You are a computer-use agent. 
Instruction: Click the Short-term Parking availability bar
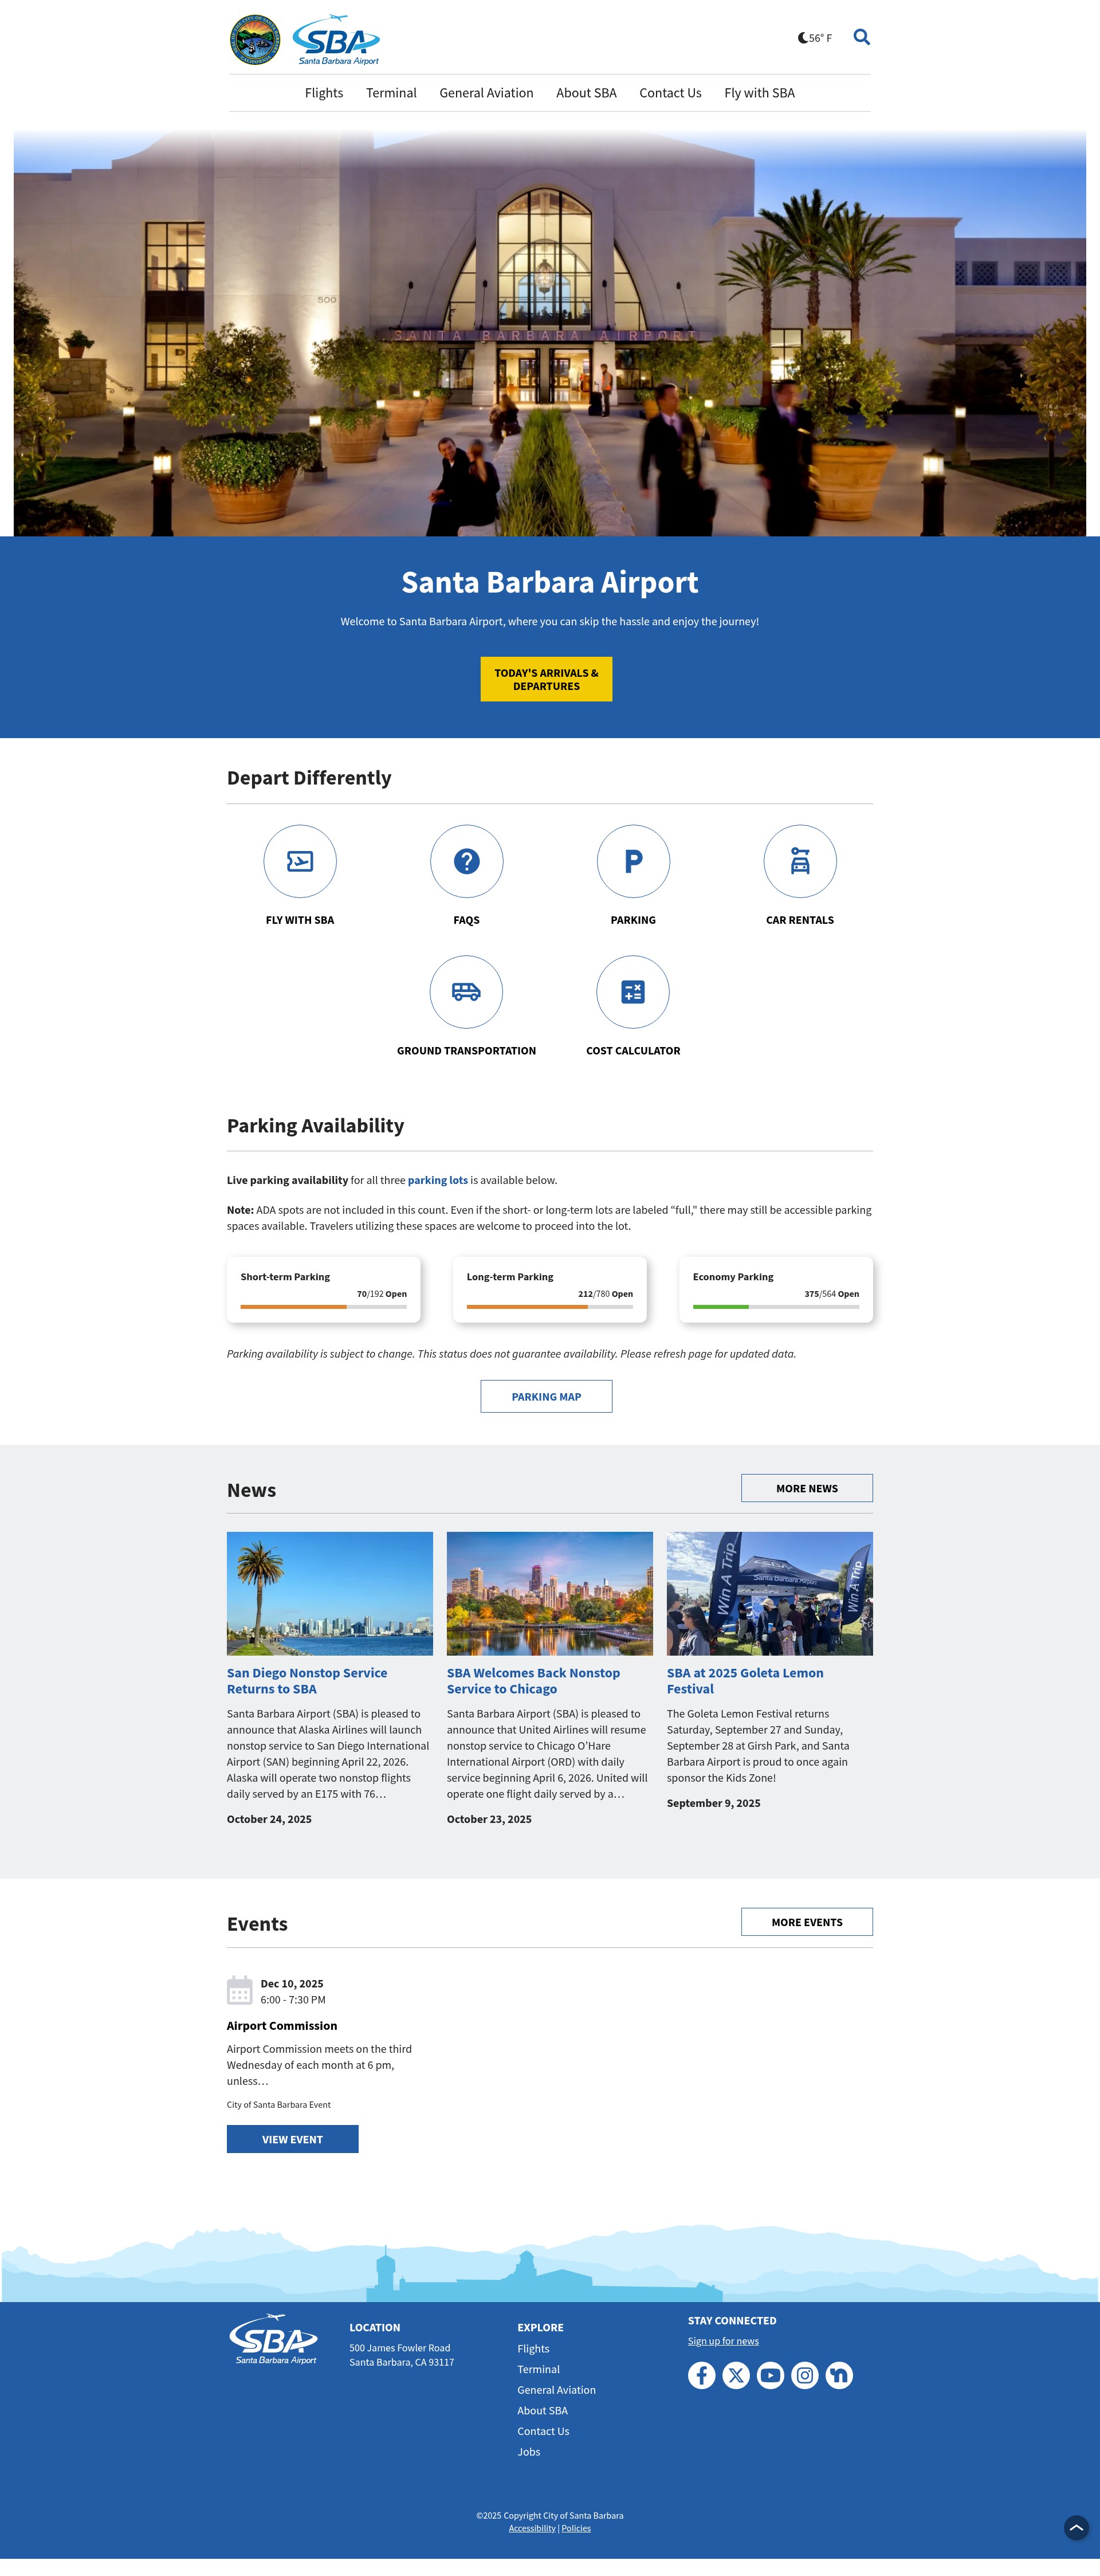pos(323,1306)
